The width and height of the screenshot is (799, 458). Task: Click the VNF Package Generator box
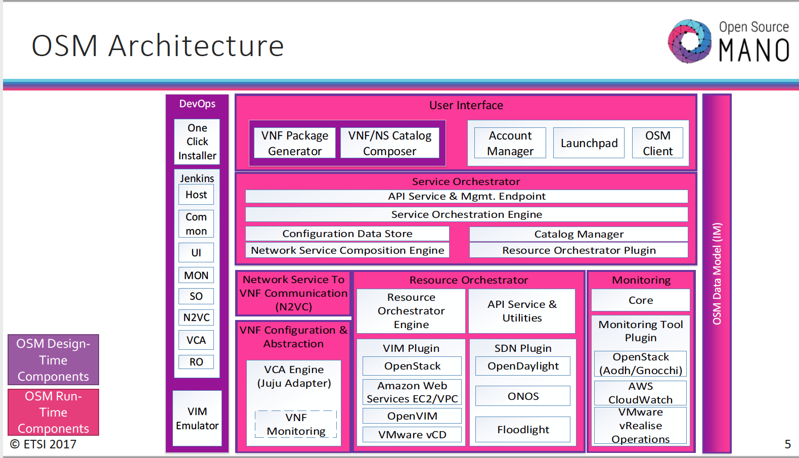(294, 143)
